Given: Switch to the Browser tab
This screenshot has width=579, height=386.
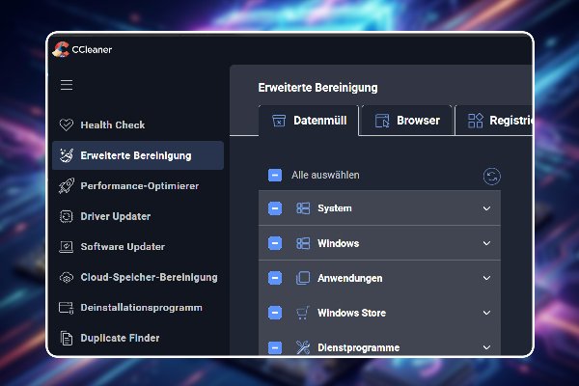Looking at the screenshot, I should pos(406,121).
